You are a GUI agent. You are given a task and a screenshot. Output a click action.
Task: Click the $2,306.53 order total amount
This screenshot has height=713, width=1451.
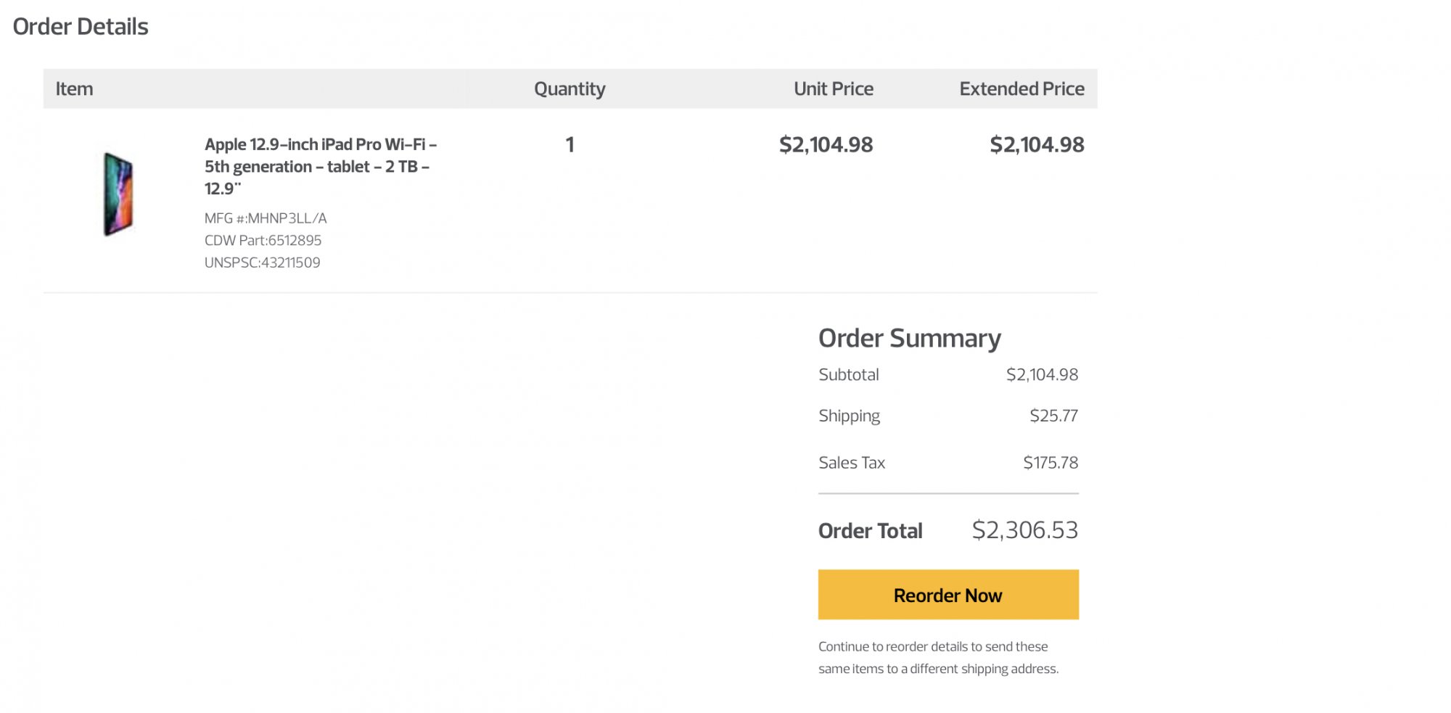[1024, 530]
